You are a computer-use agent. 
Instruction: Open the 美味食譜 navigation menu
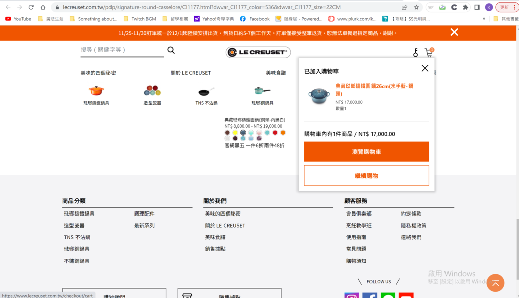pos(276,73)
